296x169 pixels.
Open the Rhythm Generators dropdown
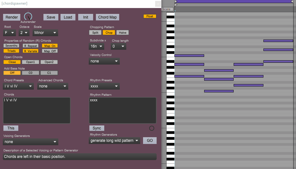point(114,141)
